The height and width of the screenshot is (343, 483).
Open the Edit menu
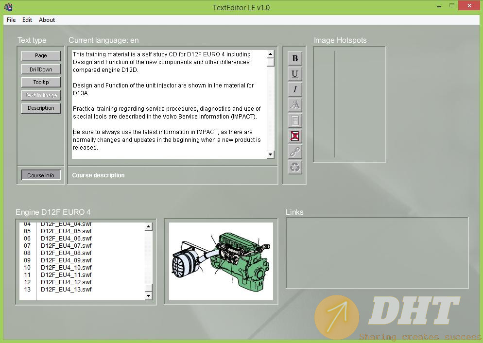coord(27,20)
